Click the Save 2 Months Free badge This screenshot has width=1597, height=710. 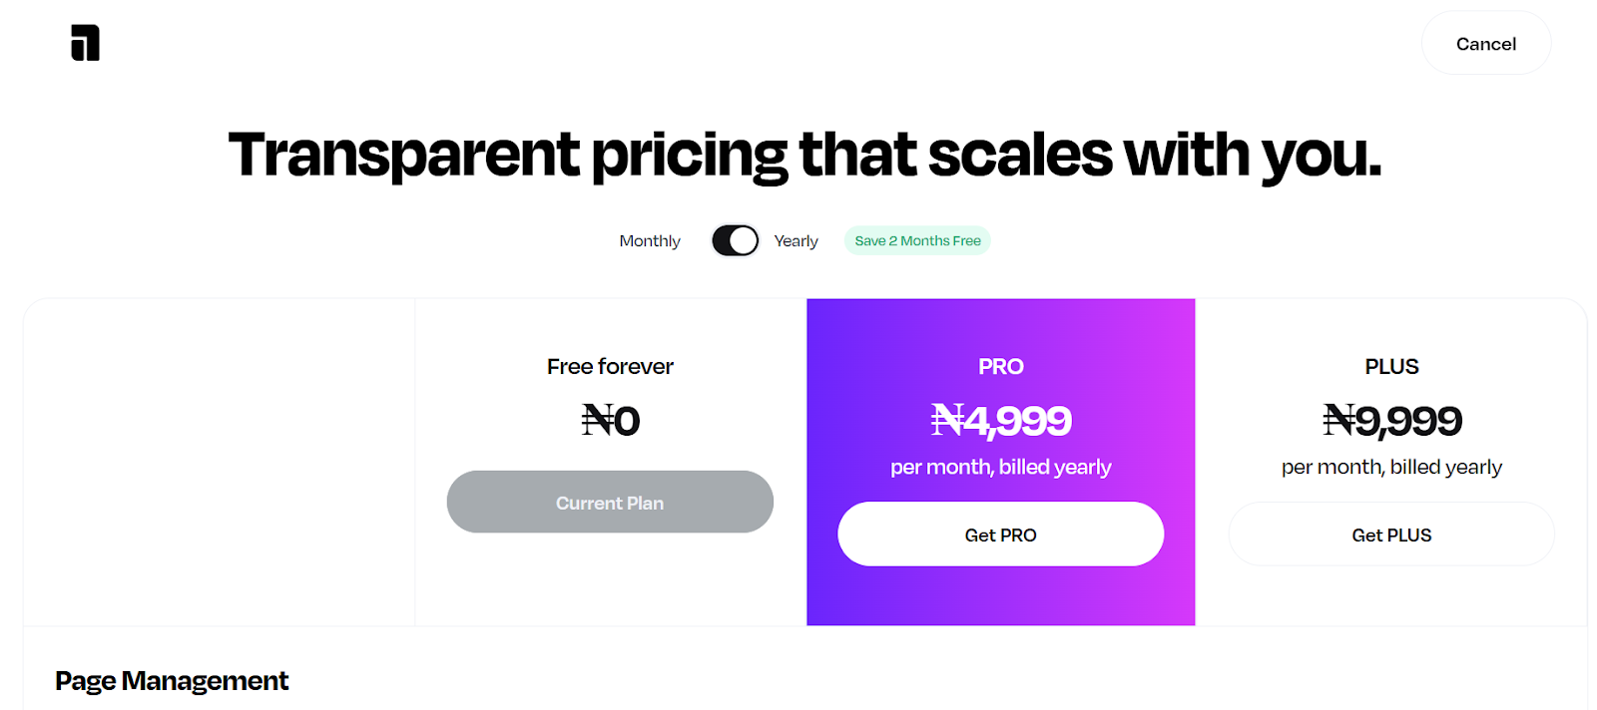(916, 240)
